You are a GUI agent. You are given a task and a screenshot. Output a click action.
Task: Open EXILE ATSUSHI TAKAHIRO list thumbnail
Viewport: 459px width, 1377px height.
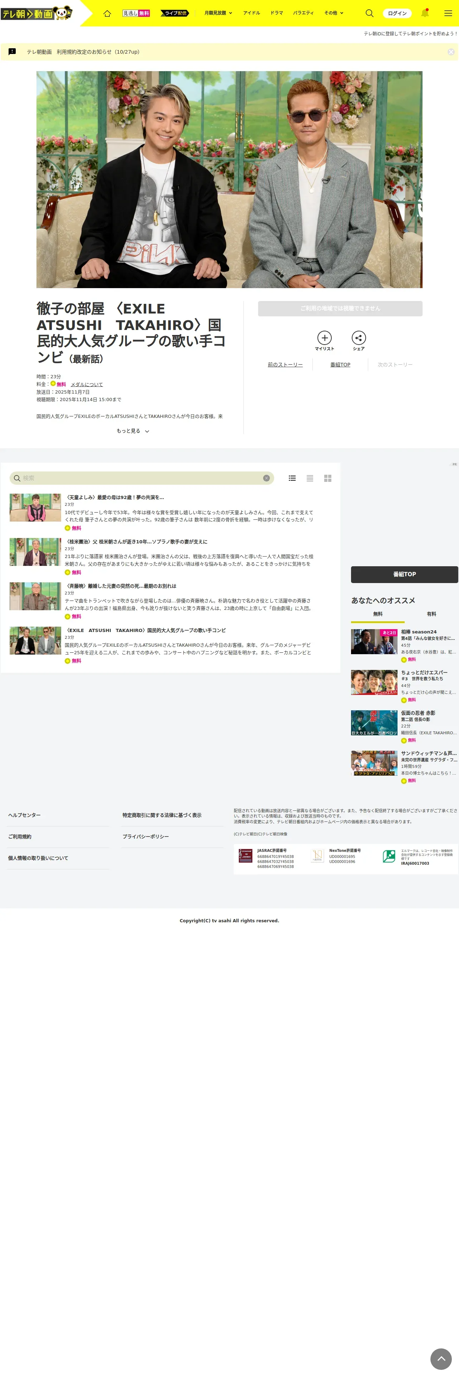tap(35, 640)
